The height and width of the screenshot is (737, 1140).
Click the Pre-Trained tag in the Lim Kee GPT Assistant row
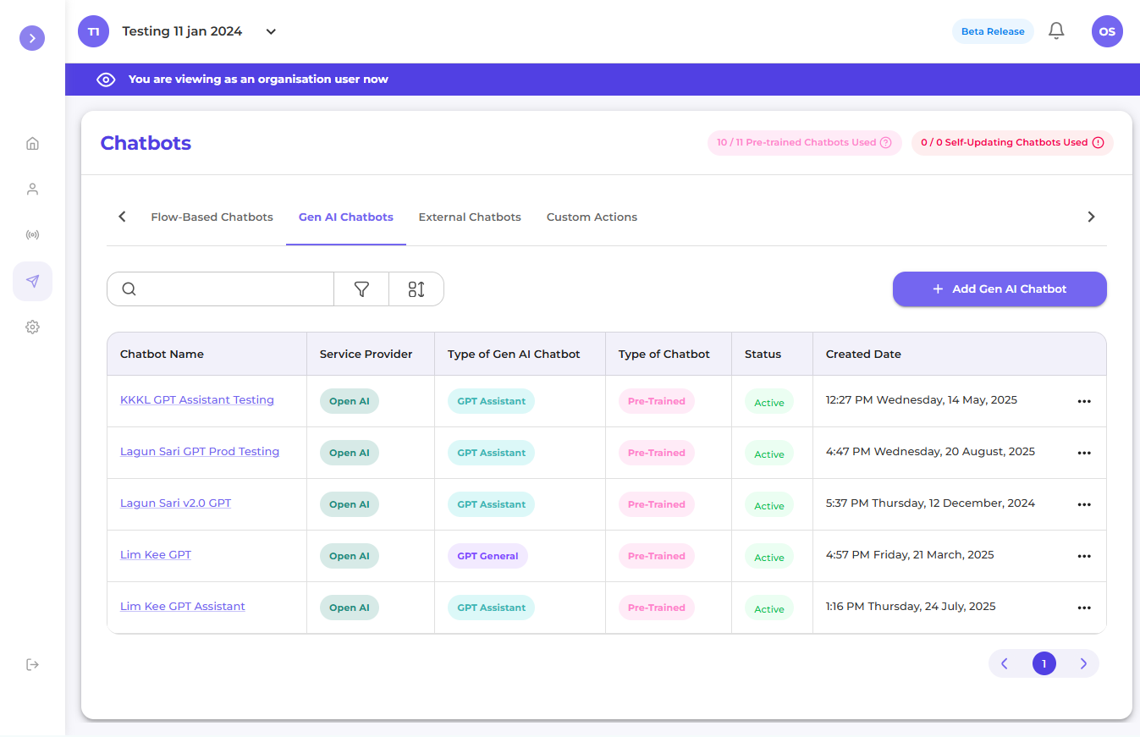tap(657, 608)
